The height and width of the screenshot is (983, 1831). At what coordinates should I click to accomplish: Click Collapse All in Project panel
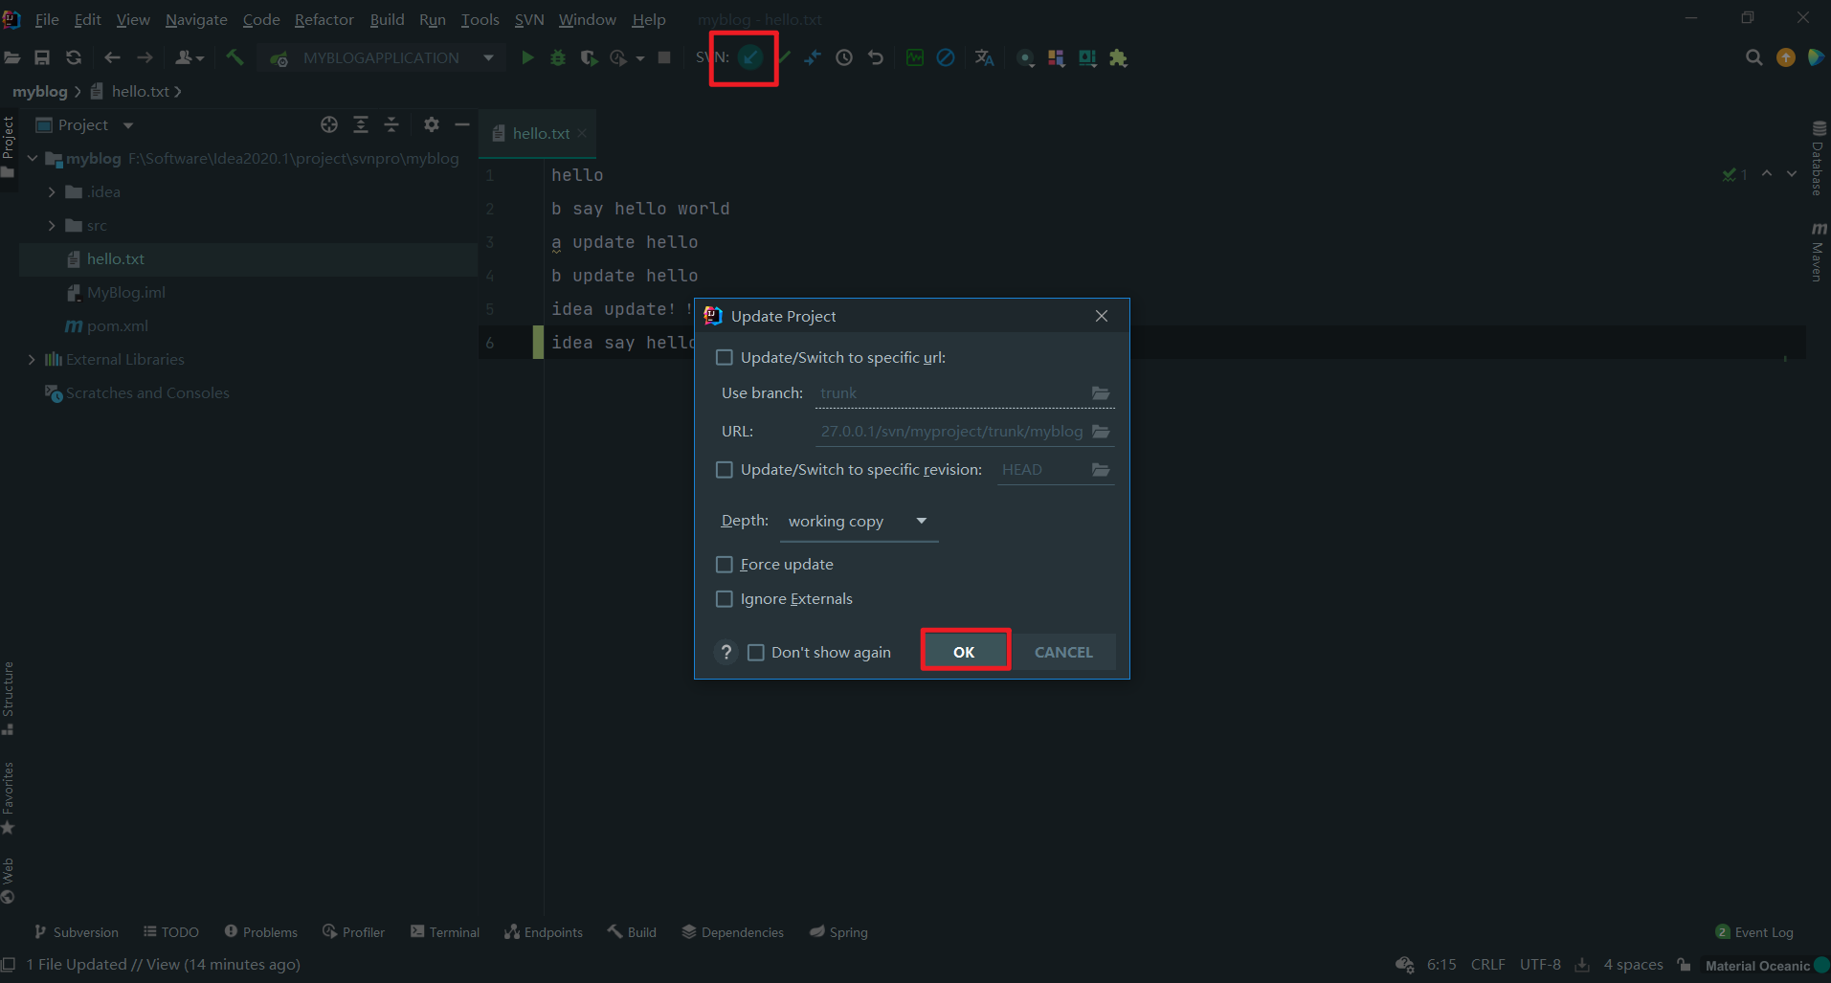click(x=391, y=124)
